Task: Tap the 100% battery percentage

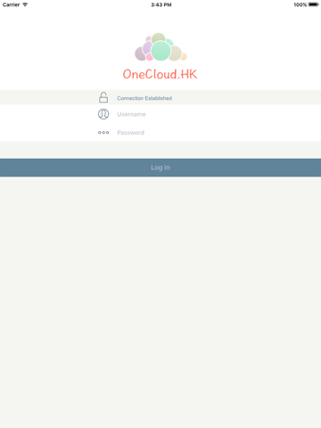Action: (300, 4)
